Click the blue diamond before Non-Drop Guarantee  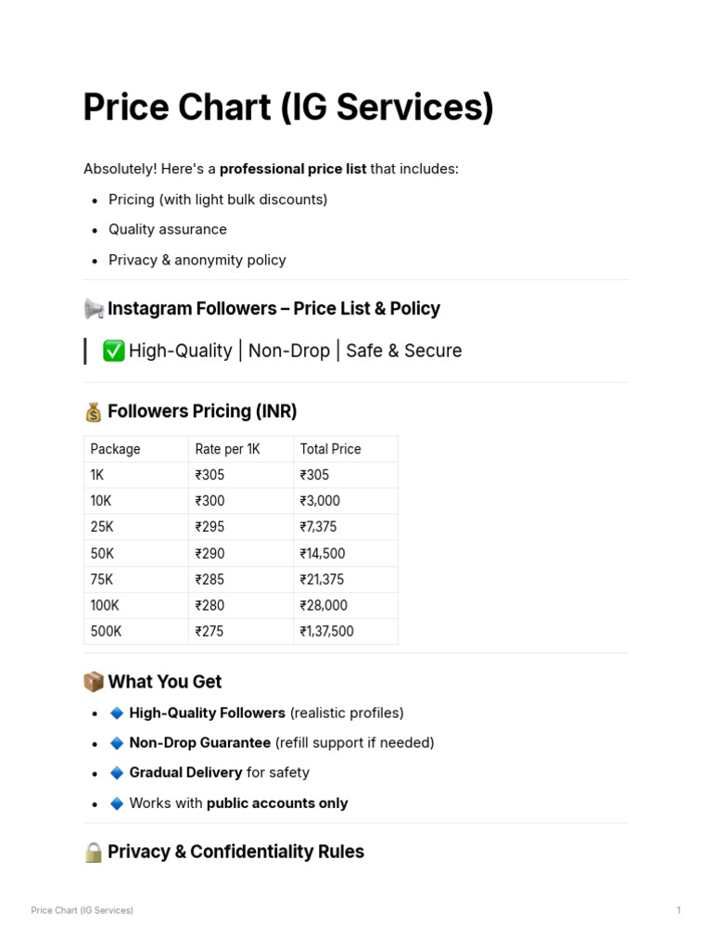tap(117, 743)
